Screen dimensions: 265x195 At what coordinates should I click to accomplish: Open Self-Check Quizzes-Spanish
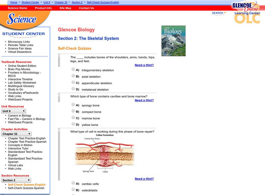coord(26,188)
